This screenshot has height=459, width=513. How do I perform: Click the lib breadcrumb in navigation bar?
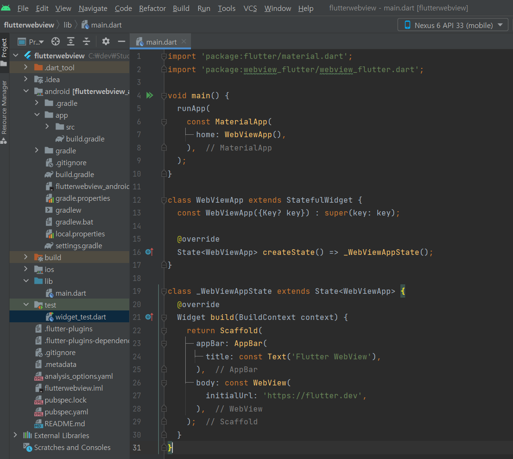[x=67, y=25]
